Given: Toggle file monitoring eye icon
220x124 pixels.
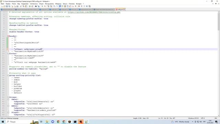Looking at the screenshot, I should (x=76, y=6).
